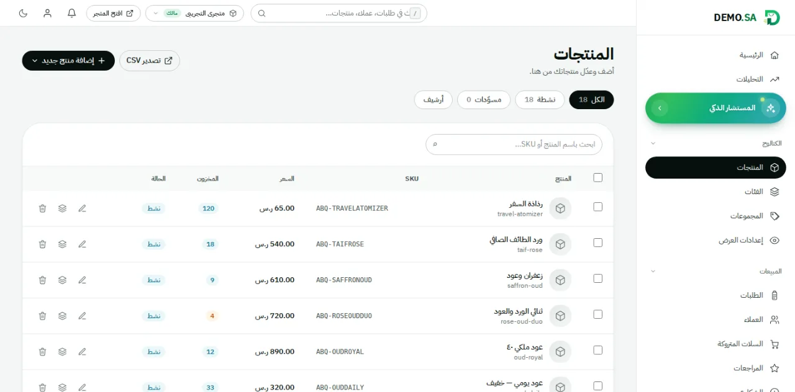Edit ثنائي الورد والعود with pencil icon
Screen dimensions: 795x392
pyautogui.click(x=82, y=316)
